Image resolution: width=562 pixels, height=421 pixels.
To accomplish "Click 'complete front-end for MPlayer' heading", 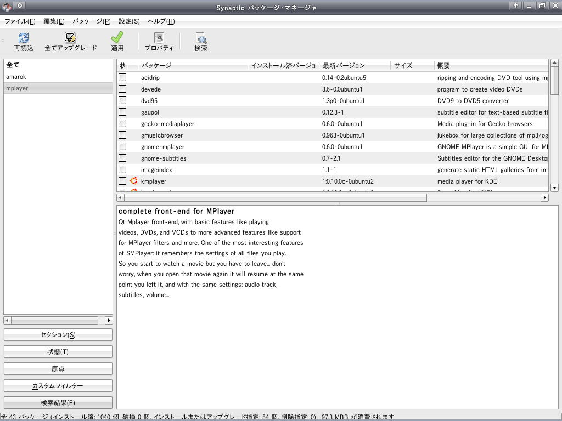I will point(176,211).
